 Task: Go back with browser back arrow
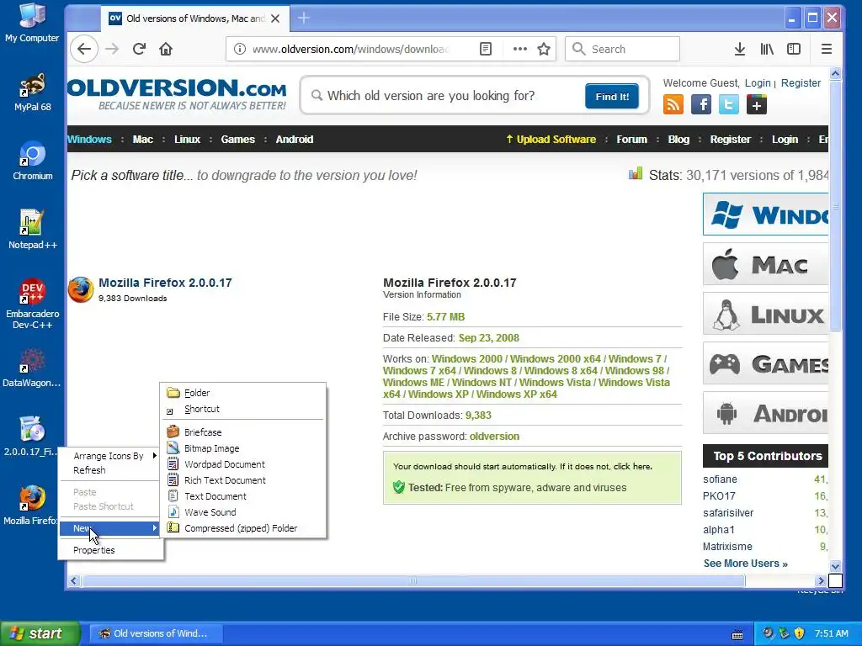[84, 49]
